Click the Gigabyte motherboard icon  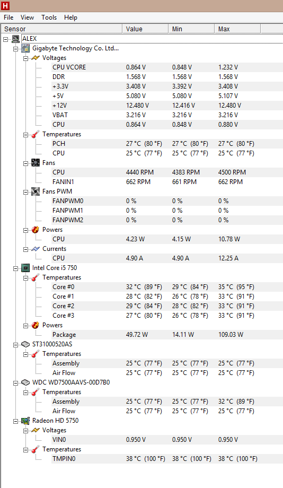pos(25,48)
